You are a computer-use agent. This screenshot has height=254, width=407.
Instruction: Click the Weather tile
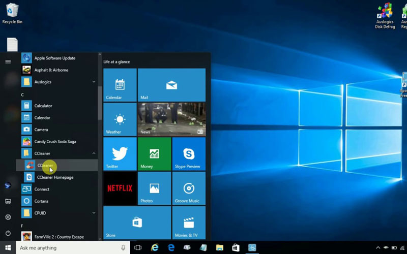[120, 119]
